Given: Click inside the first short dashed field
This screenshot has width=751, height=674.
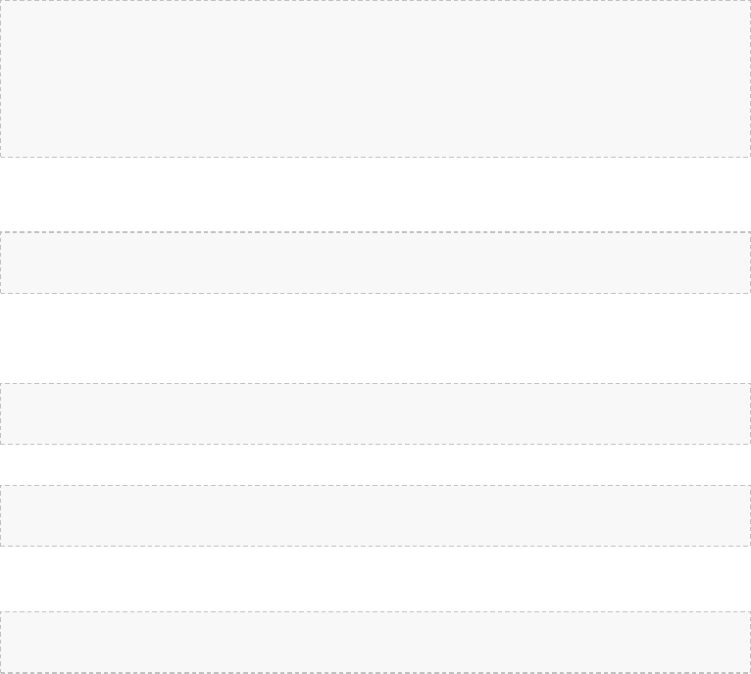Looking at the screenshot, I should (375, 263).
